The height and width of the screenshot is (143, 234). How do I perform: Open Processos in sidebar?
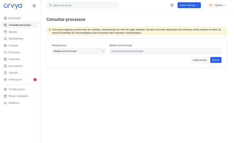tap(20, 52)
